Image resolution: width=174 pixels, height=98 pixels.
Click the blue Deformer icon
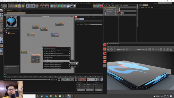tap(65, 6)
